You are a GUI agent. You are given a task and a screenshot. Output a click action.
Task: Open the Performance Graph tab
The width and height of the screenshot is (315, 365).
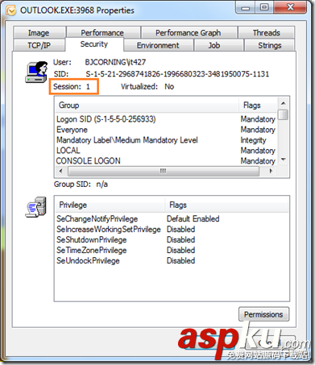coord(189,33)
